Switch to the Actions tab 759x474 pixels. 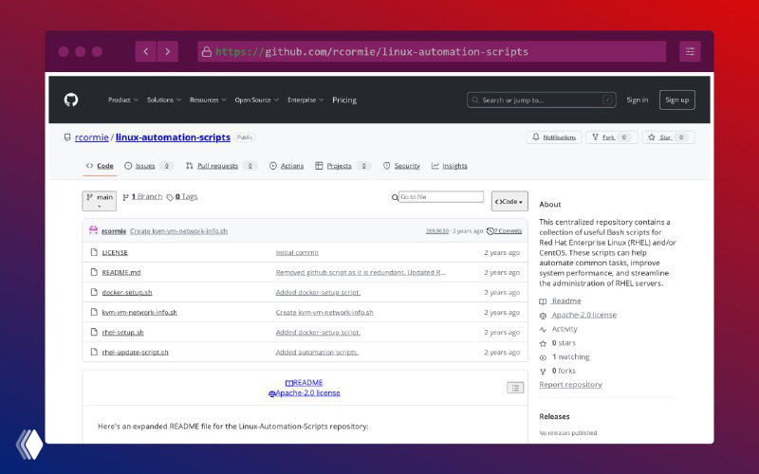click(x=287, y=165)
